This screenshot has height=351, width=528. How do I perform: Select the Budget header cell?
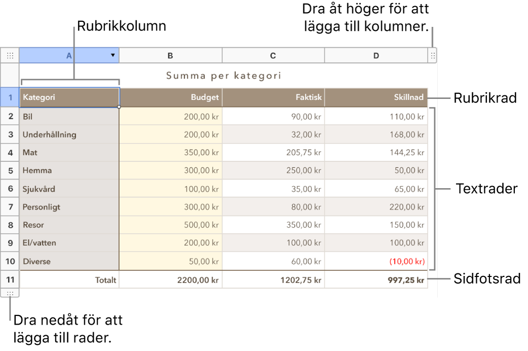tap(170, 97)
